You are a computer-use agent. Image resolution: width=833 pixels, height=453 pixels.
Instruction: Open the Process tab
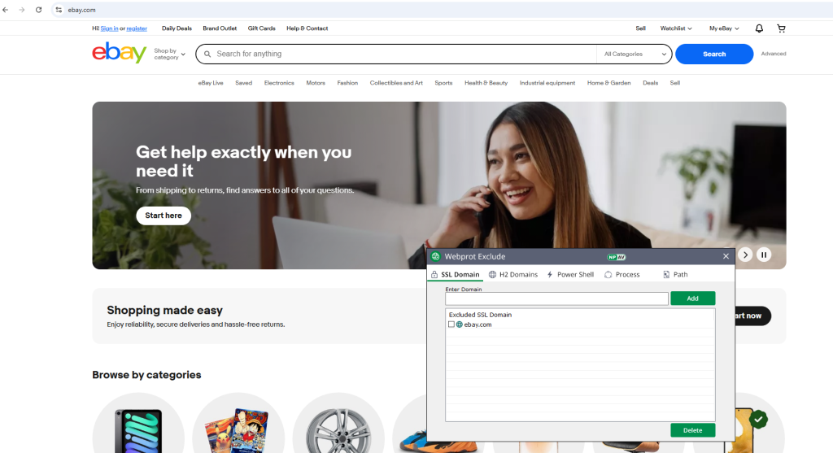tap(622, 275)
